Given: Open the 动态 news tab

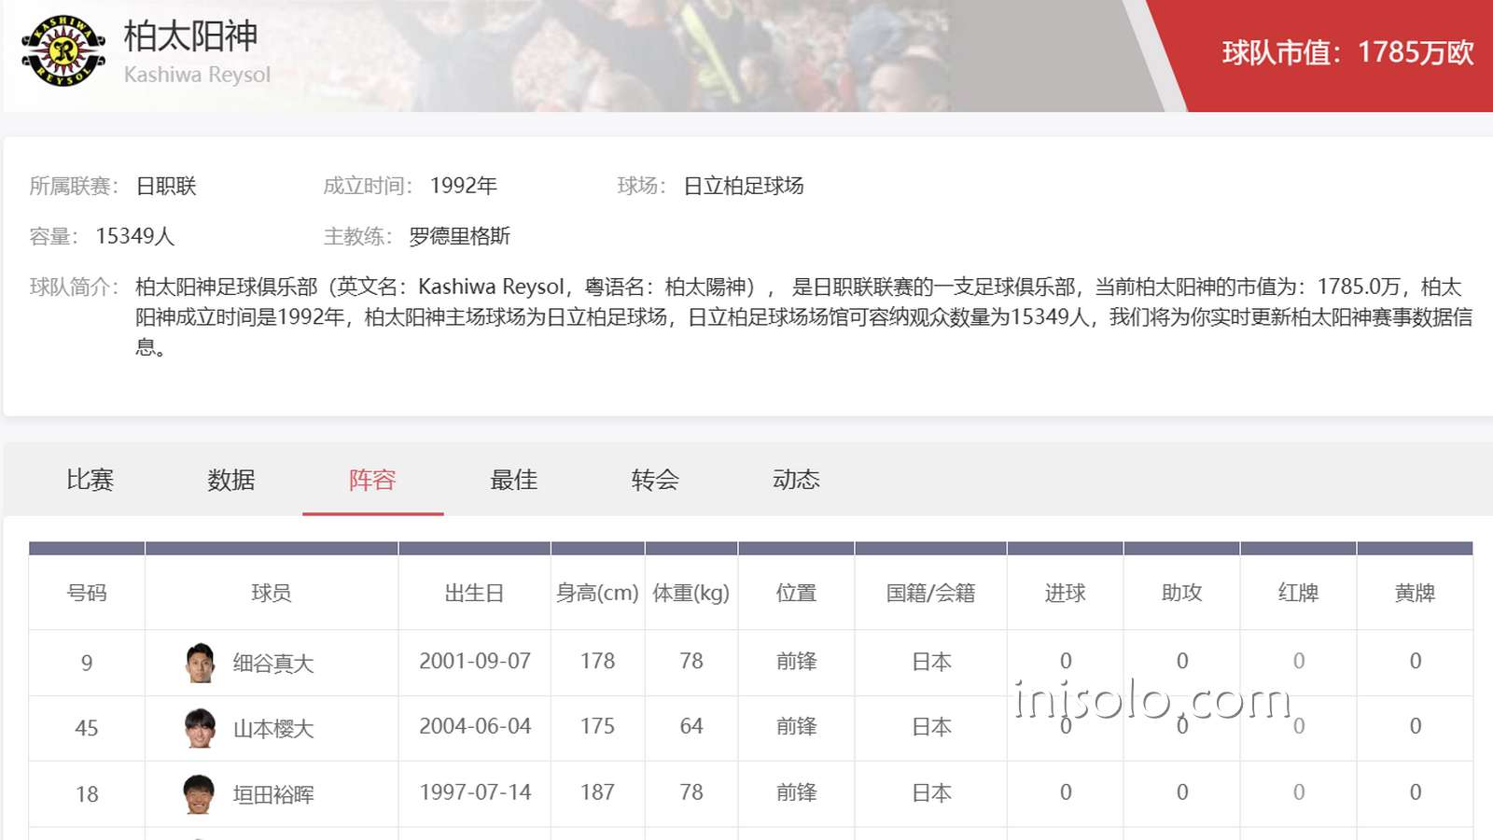Looking at the screenshot, I should pyautogui.click(x=796, y=480).
